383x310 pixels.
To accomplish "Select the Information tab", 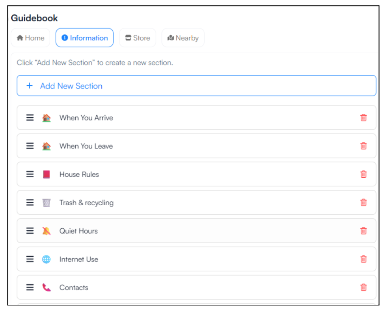I will coord(85,38).
